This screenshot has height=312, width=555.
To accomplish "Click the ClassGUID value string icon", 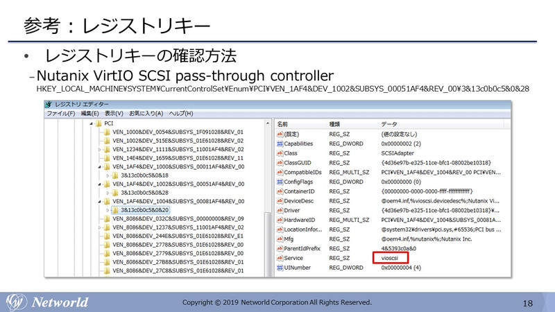I will tap(280, 163).
